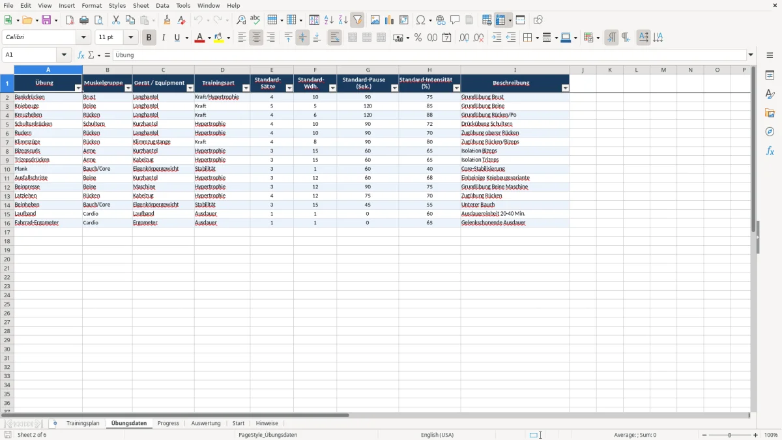782x440 pixels.
Task: Open Borders dropdown arrow
Action: click(536, 38)
